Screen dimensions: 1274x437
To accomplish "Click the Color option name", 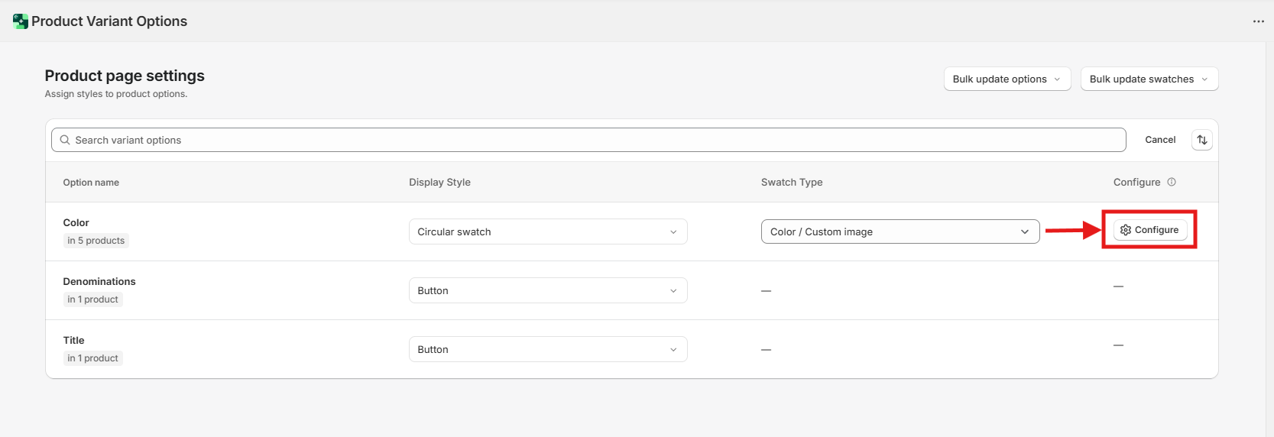I will [x=76, y=222].
